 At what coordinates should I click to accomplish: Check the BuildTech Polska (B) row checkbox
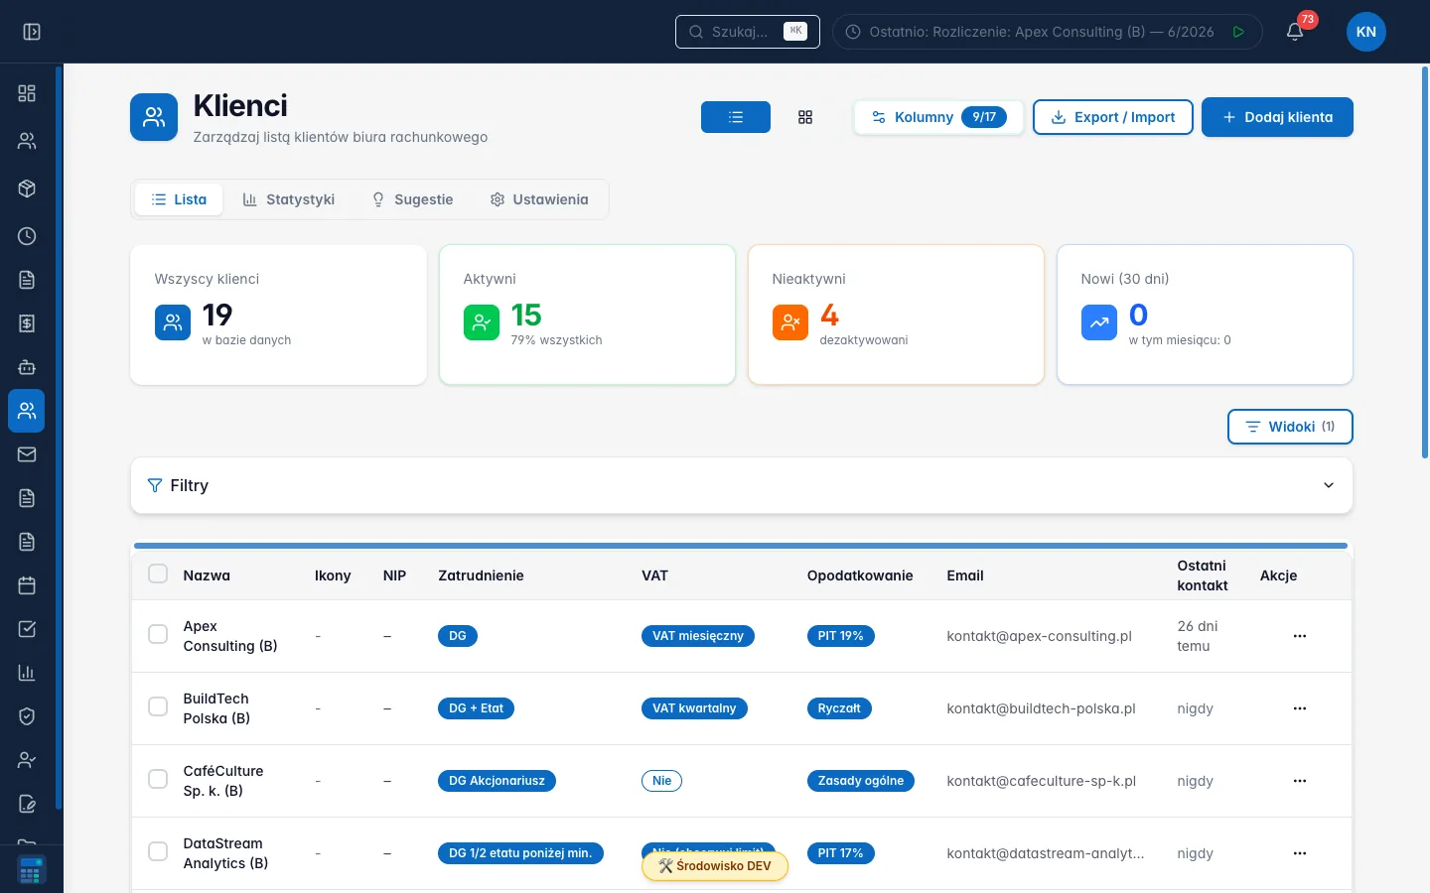pyautogui.click(x=158, y=706)
